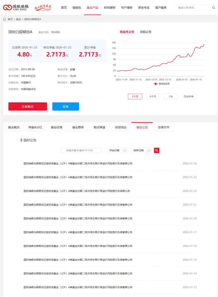Open the 基金产品 navigation menu
The width and height of the screenshot is (218, 297).
tap(92, 8)
